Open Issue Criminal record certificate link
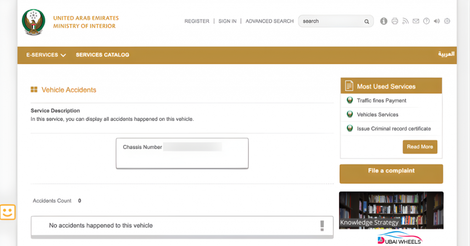 (x=394, y=129)
